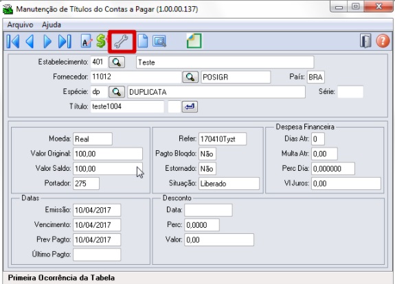Click the Valor Original field
The image size is (395, 284).
click(108, 154)
